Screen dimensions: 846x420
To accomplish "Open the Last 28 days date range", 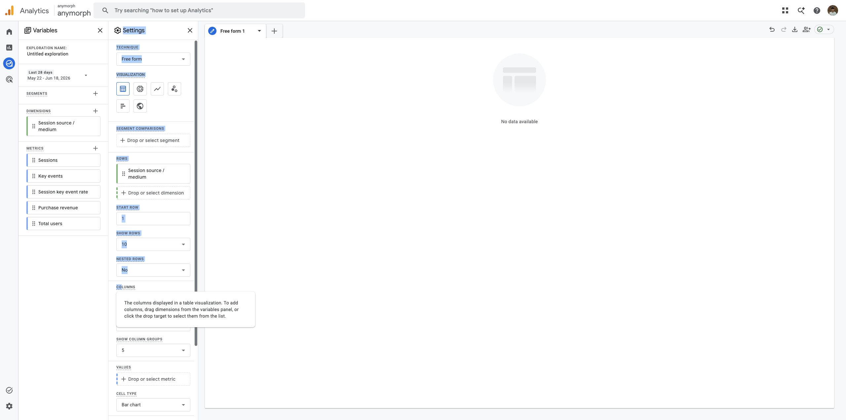I will tap(58, 75).
